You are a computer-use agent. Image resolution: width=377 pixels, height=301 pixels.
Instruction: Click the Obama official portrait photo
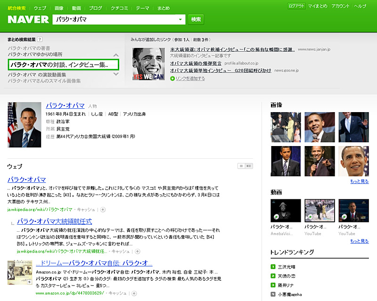(x=25, y=125)
